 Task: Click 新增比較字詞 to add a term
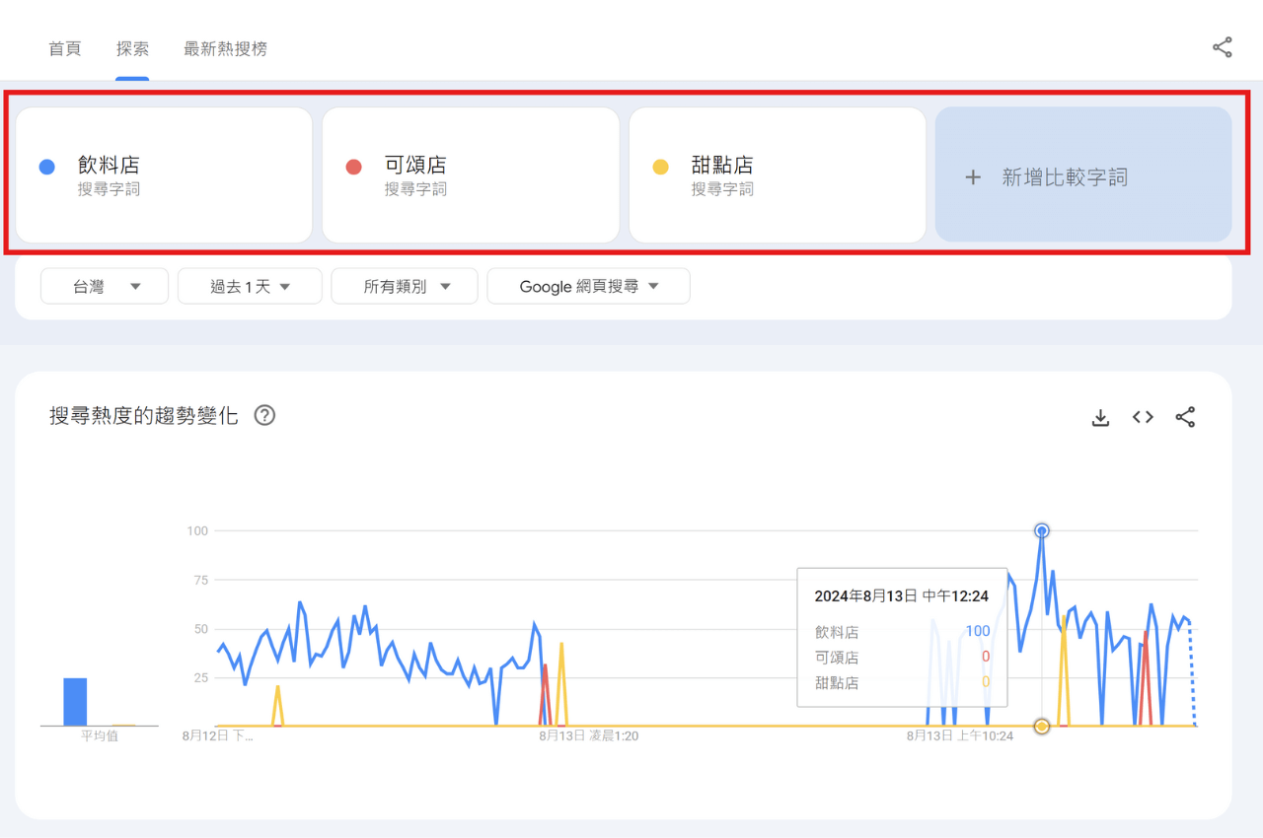[x=1083, y=175]
